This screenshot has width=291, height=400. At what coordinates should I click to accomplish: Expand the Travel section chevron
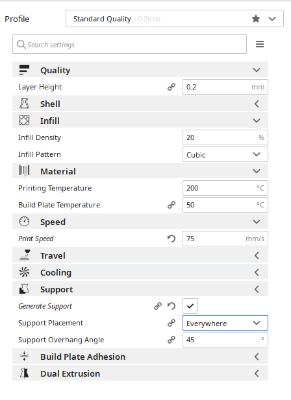[257, 255]
